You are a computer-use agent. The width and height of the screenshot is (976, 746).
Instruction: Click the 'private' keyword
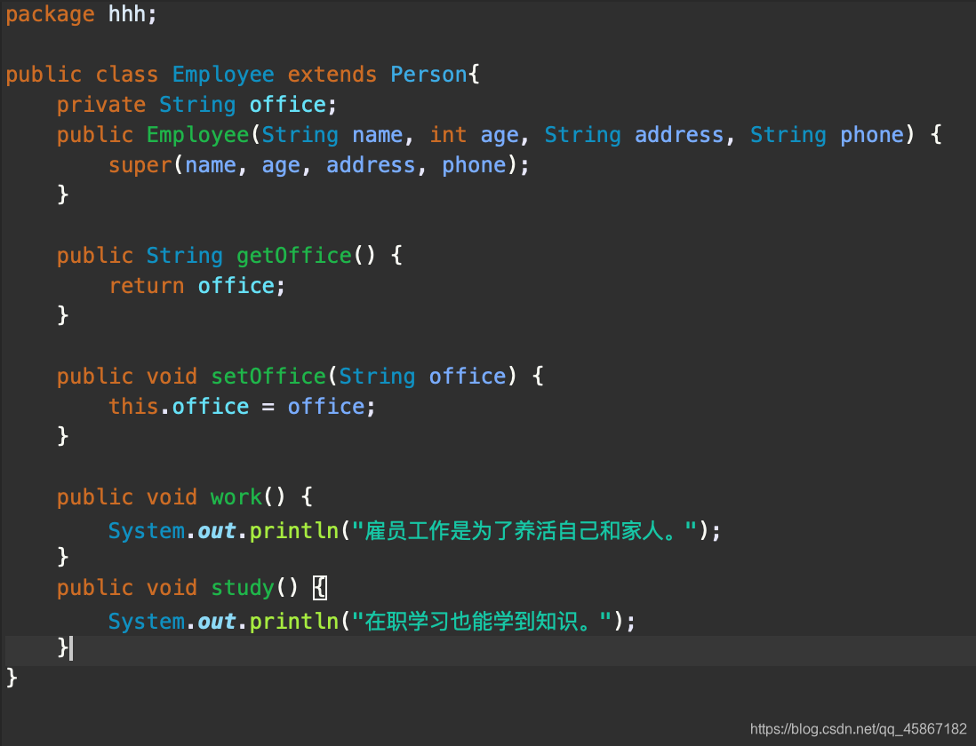(101, 105)
